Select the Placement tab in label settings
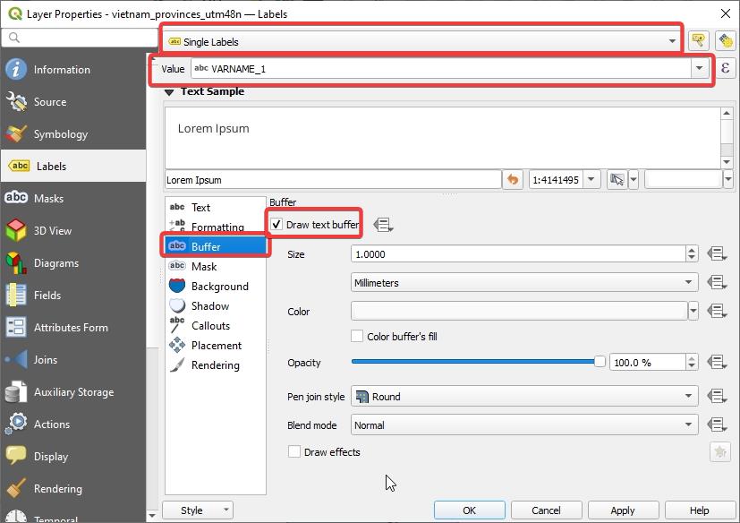The image size is (740, 523). [x=216, y=346]
